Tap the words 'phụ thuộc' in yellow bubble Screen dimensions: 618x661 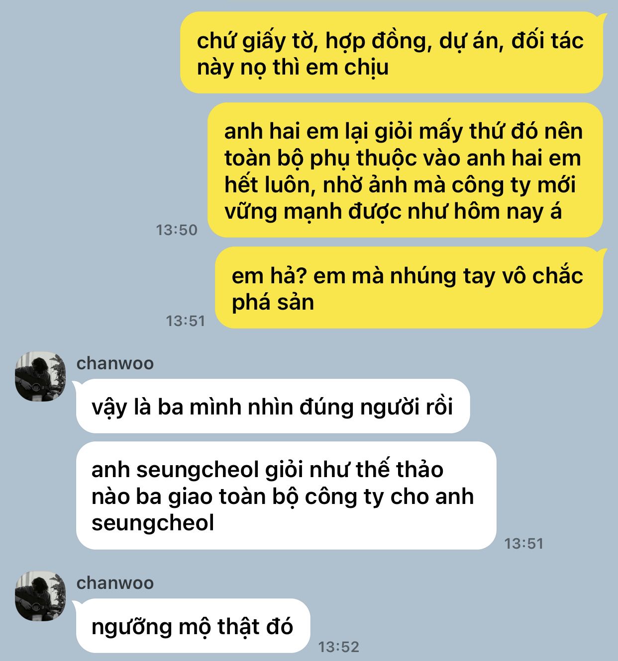tap(363, 159)
